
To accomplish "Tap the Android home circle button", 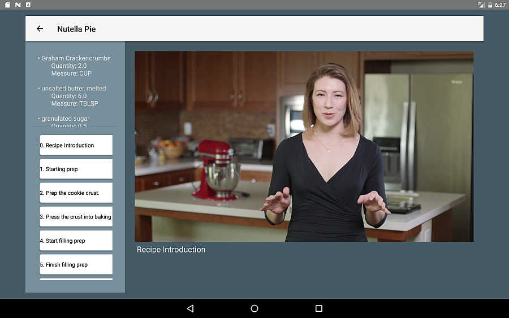I will click(x=255, y=308).
